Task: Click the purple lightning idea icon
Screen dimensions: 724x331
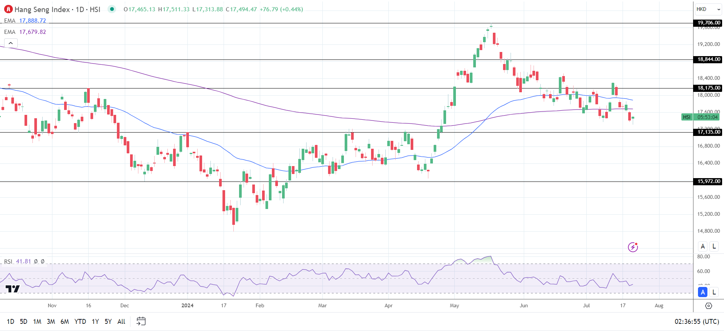Action: pyautogui.click(x=633, y=247)
